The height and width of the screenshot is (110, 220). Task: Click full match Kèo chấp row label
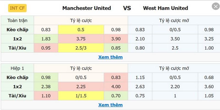18,30
